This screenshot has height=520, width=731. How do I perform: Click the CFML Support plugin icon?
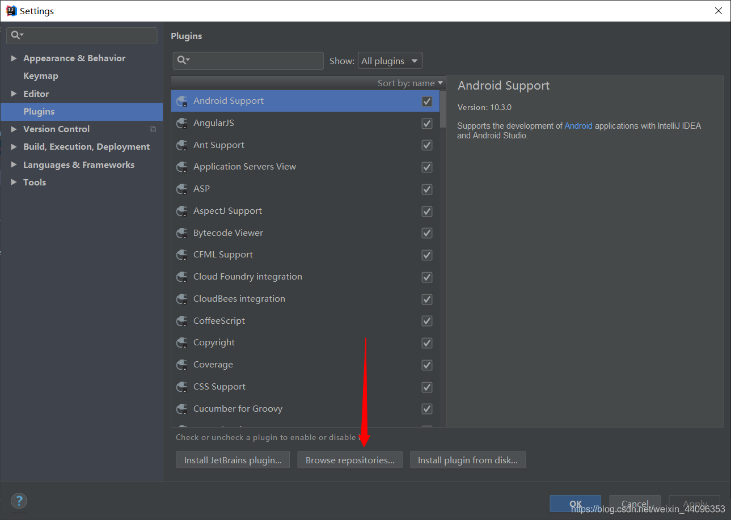(x=182, y=255)
